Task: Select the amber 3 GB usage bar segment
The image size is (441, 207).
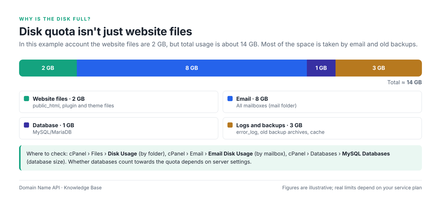Action: pos(379,68)
